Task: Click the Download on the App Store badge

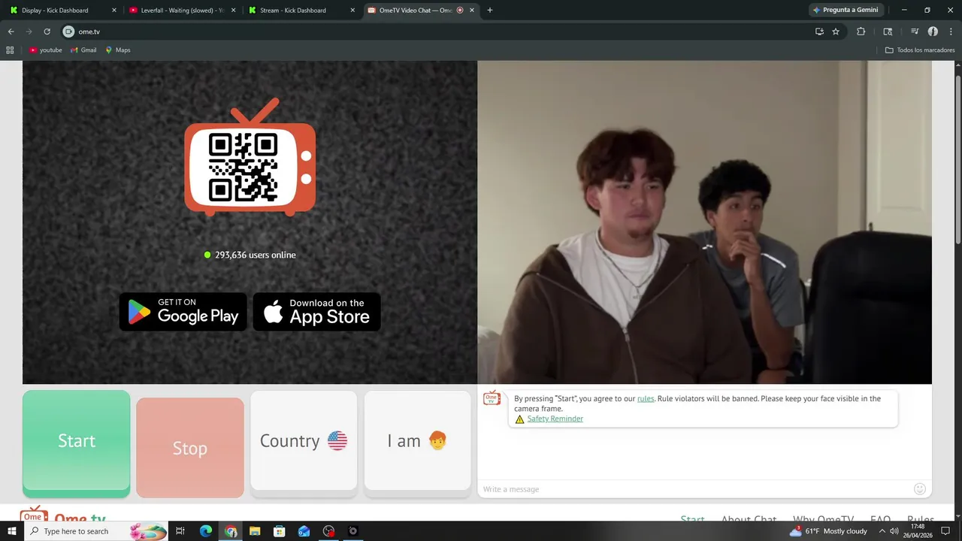Action: tap(317, 312)
